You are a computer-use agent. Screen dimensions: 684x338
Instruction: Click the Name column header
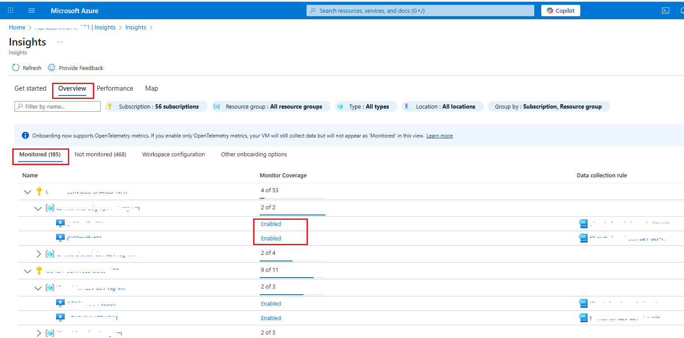click(x=30, y=175)
